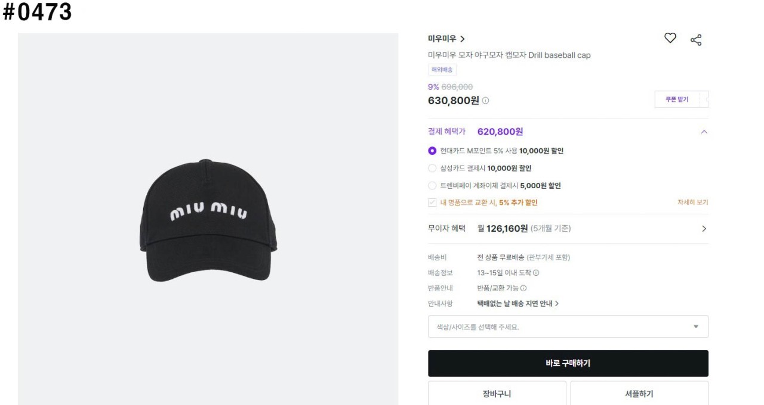Select 트렌비페이 계좌이체 discount radio option

point(433,185)
